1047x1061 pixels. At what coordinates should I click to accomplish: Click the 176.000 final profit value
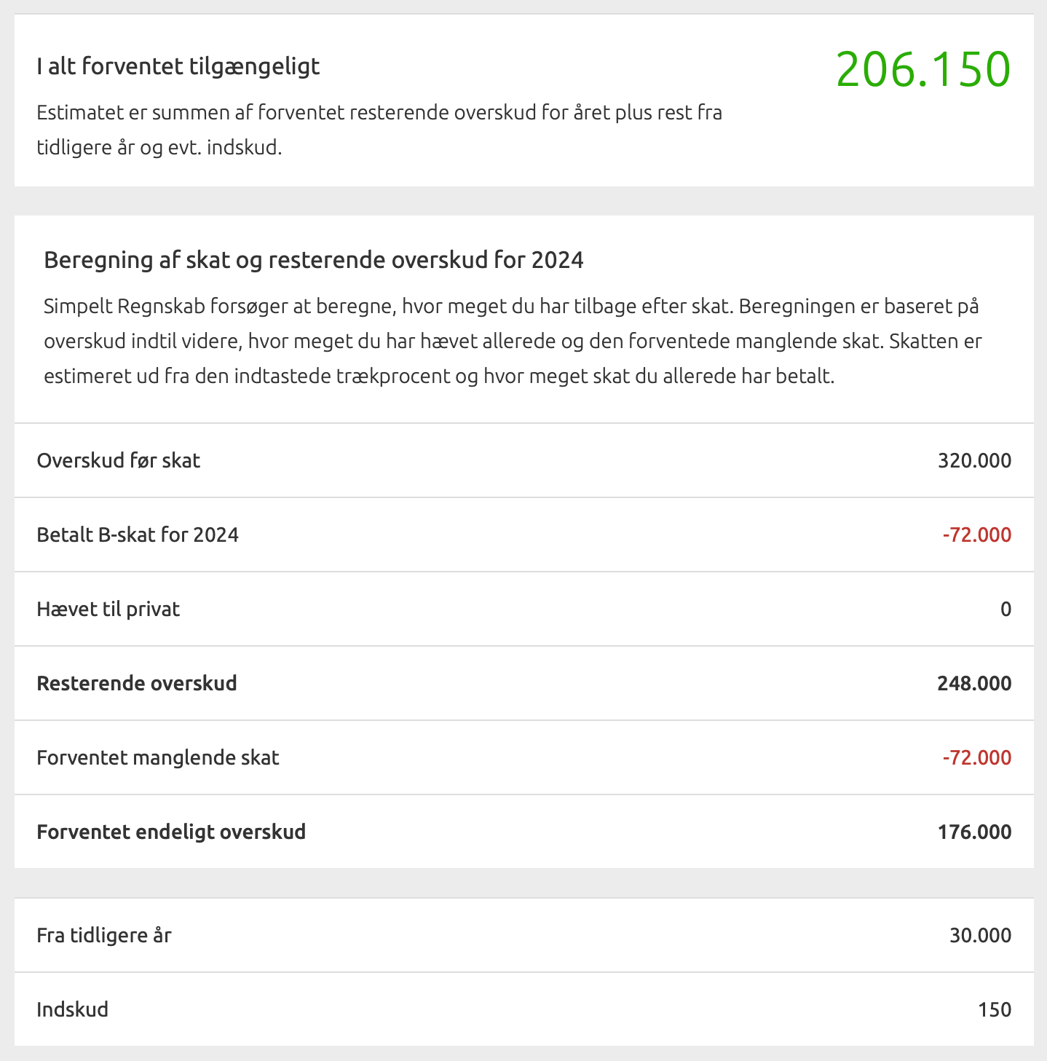click(974, 832)
